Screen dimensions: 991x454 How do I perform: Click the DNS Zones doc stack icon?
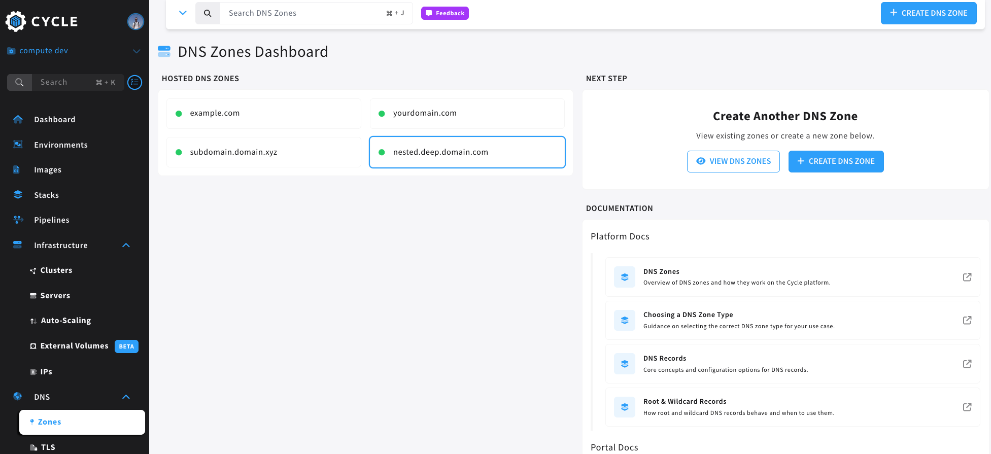coord(625,277)
